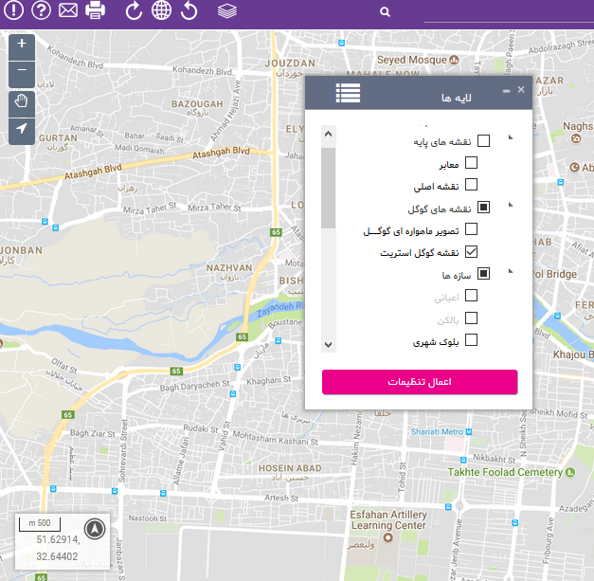Click the HOSEIN ABAD district label
The height and width of the screenshot is (581, 594).
pos(290,468)
